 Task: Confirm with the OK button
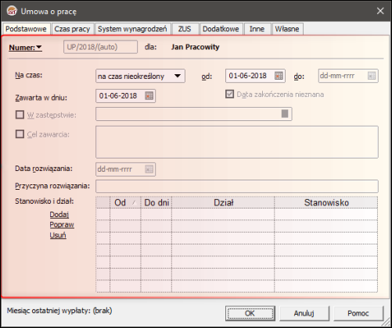point(250,313)
